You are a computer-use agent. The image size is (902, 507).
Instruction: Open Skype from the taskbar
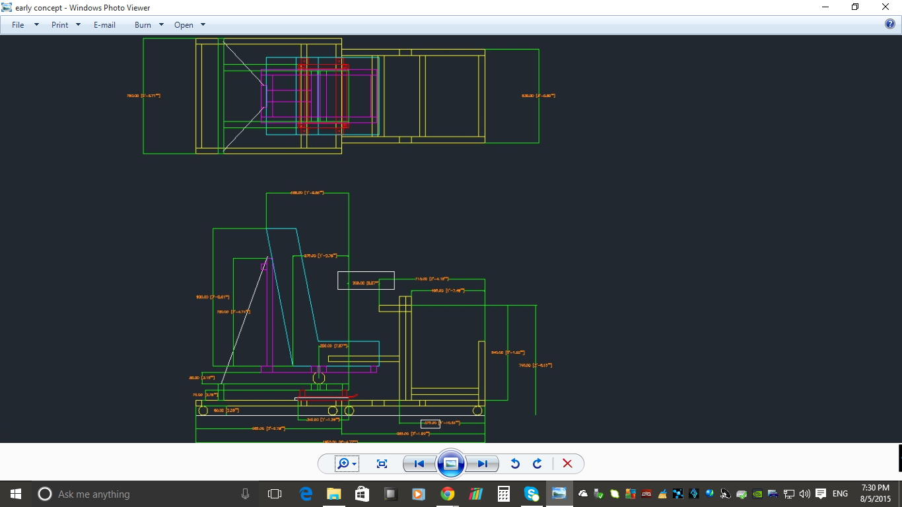[x=532, y=494]
